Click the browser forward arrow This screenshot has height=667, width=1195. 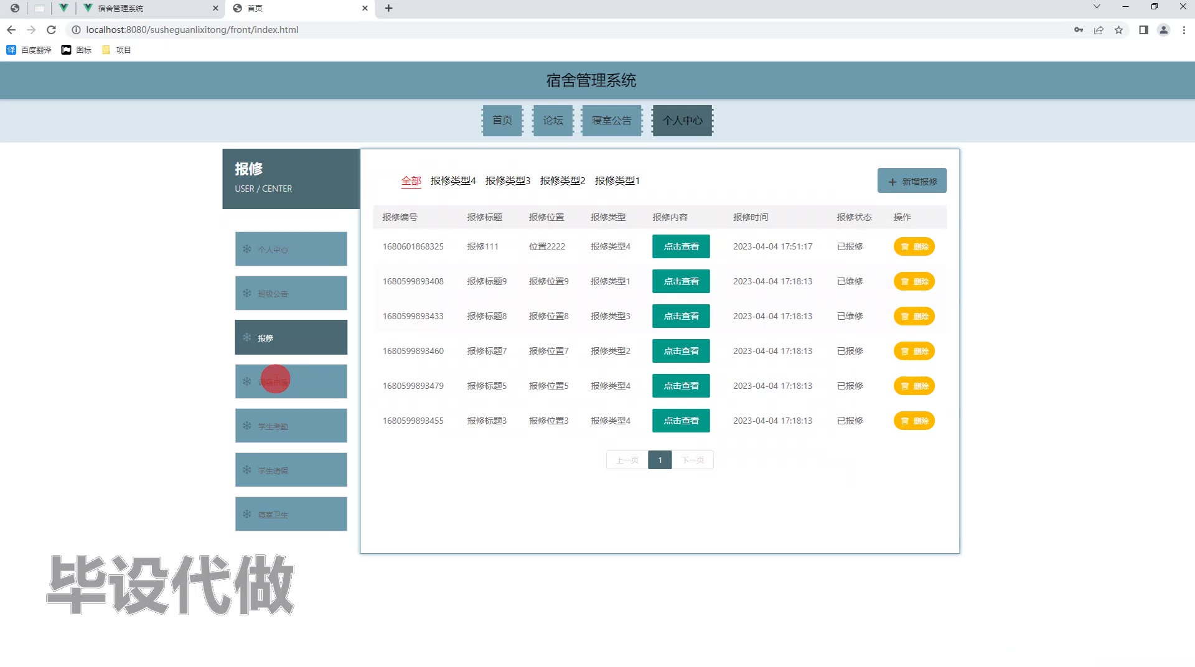coord(31,30)
